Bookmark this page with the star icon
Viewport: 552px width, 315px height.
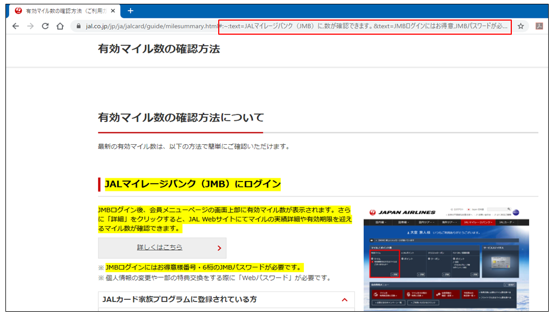(x=521, y=26)
